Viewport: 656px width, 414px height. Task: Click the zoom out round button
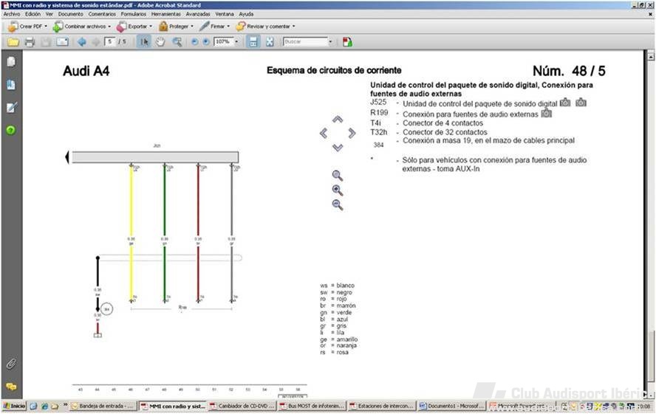[x=194, y=42]
